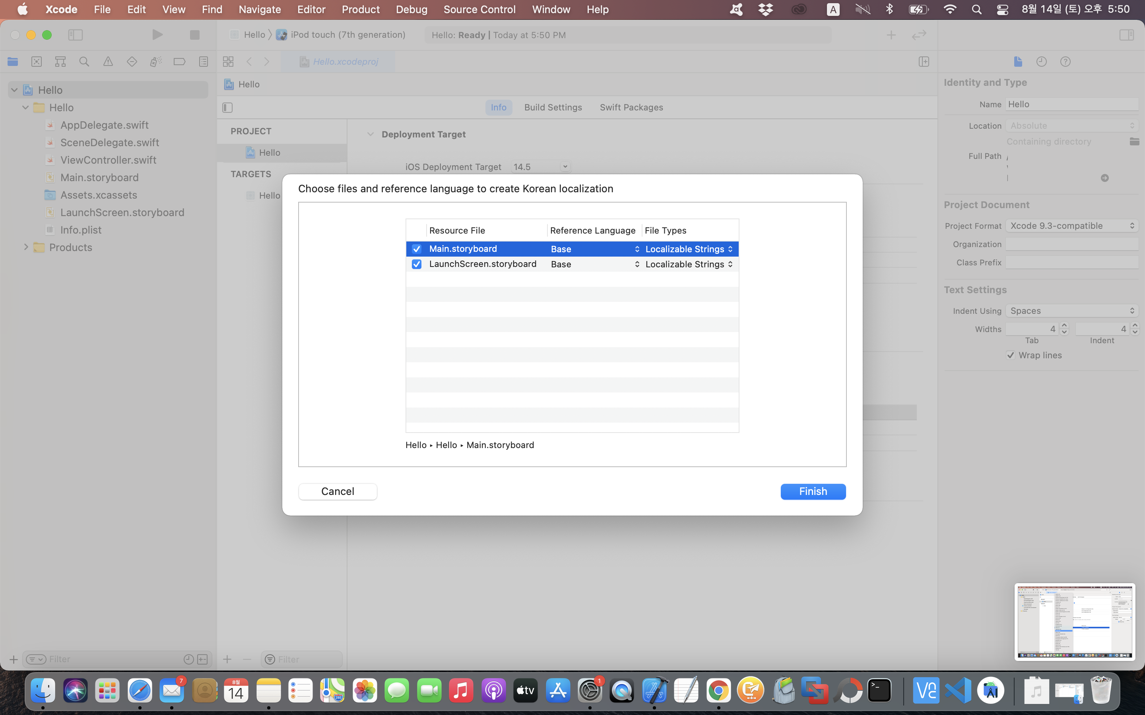Open the Source Control navigator icon

[x=37, y=62]
